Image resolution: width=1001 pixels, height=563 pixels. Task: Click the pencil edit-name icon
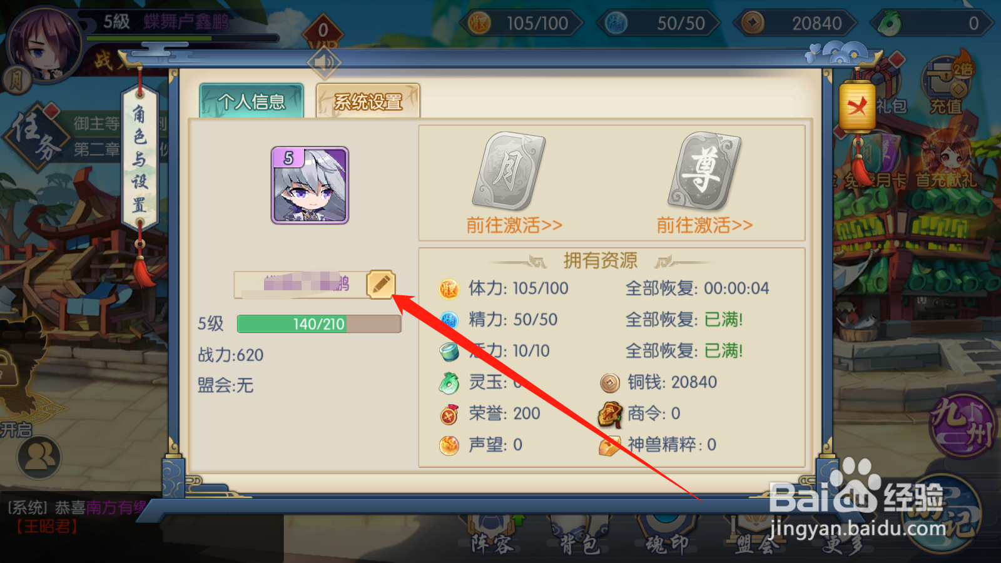click(381, 285)
